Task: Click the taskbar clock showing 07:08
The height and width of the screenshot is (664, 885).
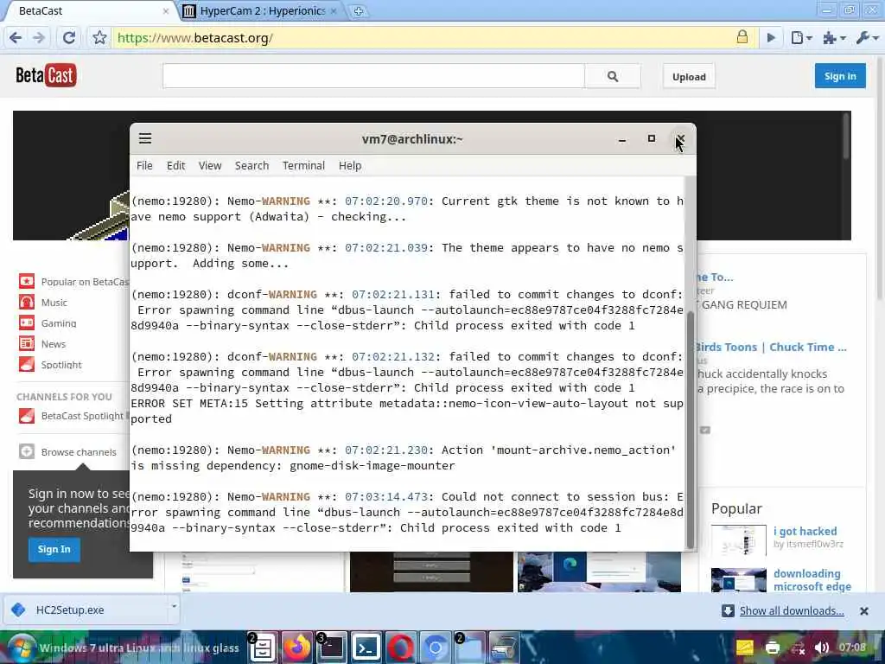Action: [852, 647]
